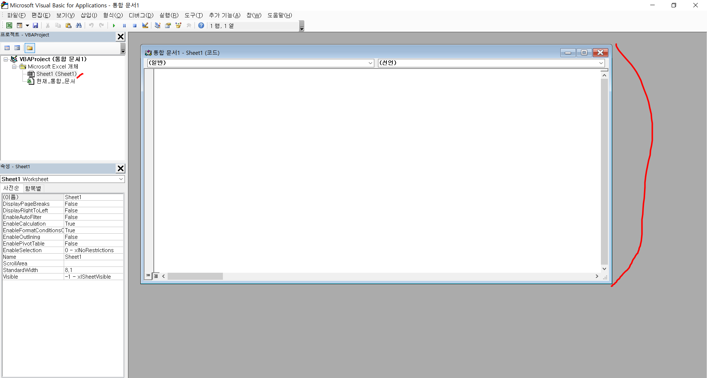Click EnableOutlining property value
Viewport: 707px width, 378px height.
[94, 237]
